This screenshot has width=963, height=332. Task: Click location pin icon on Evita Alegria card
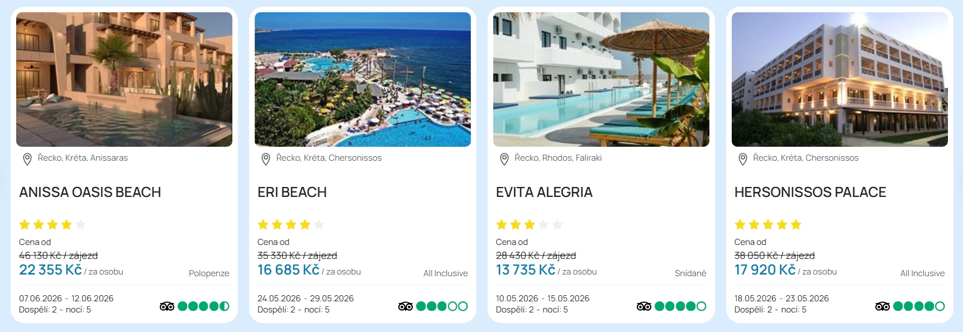[x=504, y=159]
